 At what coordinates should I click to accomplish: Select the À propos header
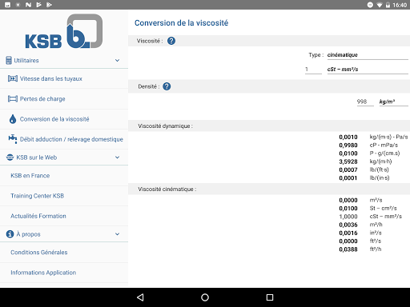tap(64, 234)
